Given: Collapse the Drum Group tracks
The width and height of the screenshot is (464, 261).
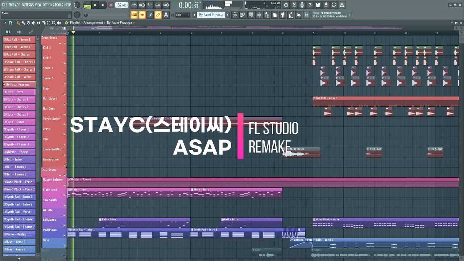Looking at the screenshot, I should click(x=60, y=43).
